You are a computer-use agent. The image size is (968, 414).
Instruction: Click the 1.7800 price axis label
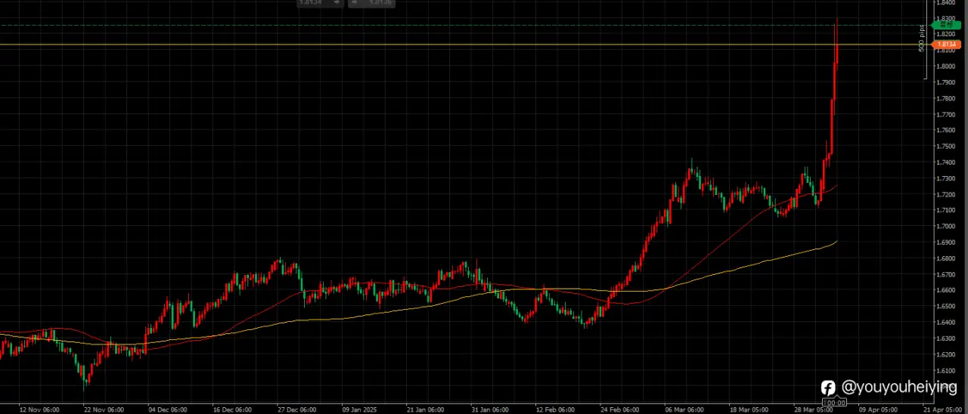pyautogui.click(x=946, y=98)
